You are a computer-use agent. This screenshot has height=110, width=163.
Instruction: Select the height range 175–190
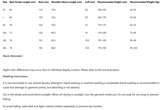[102, 48]
